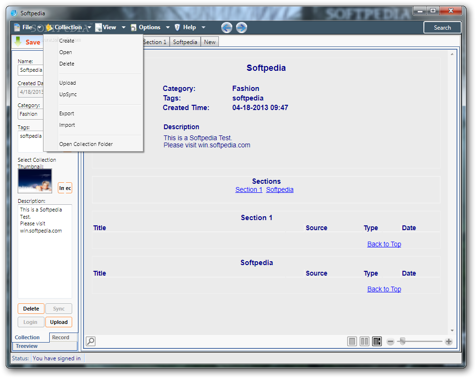Click the magnifier search icon at the viewer's bottom-left

pos(91,341)
